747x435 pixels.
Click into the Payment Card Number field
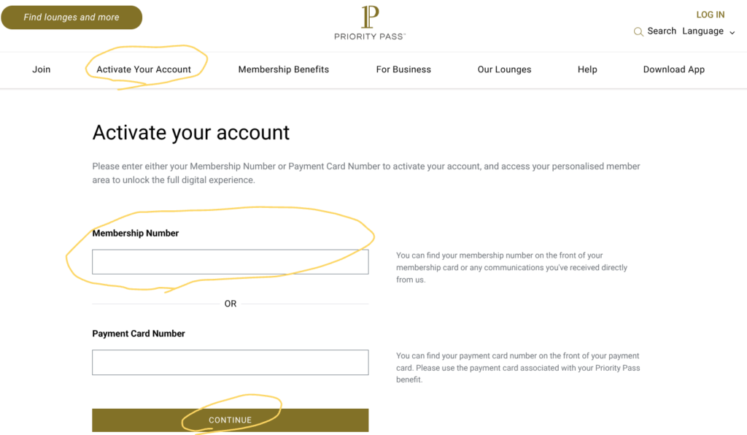pos(230,362)
